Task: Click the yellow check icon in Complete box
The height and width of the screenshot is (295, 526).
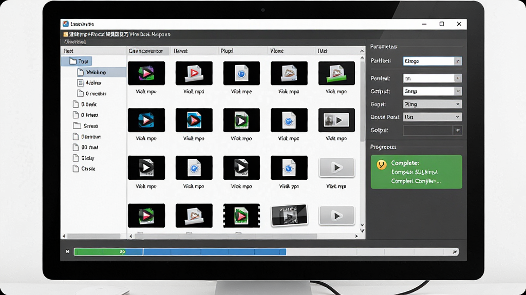Action: pyautogui.click(x=382, y=164)
